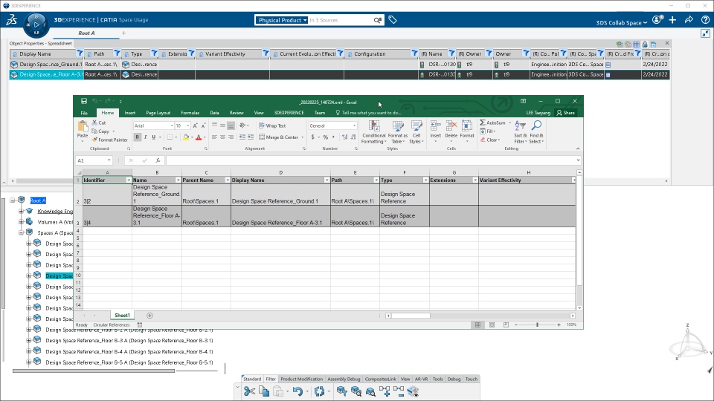Click the Undo arrow in 3DEXPERIENCE bottom toolbar
This screenshot has width=714, height=401.
pyautogui.click(x=297, y=391)
